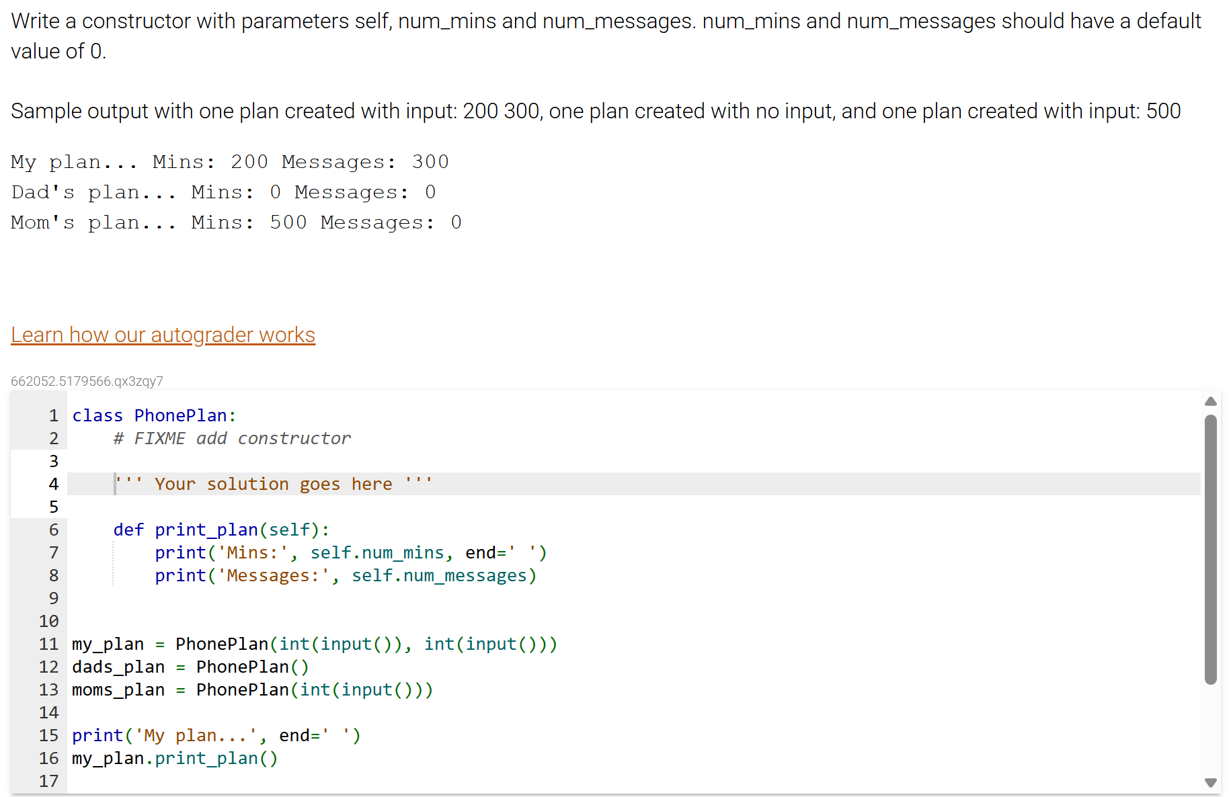Click the dads_plan = PhonePlan() line
The height and width of the screenshot is (797, 1231).
click(x=190, y=667)
